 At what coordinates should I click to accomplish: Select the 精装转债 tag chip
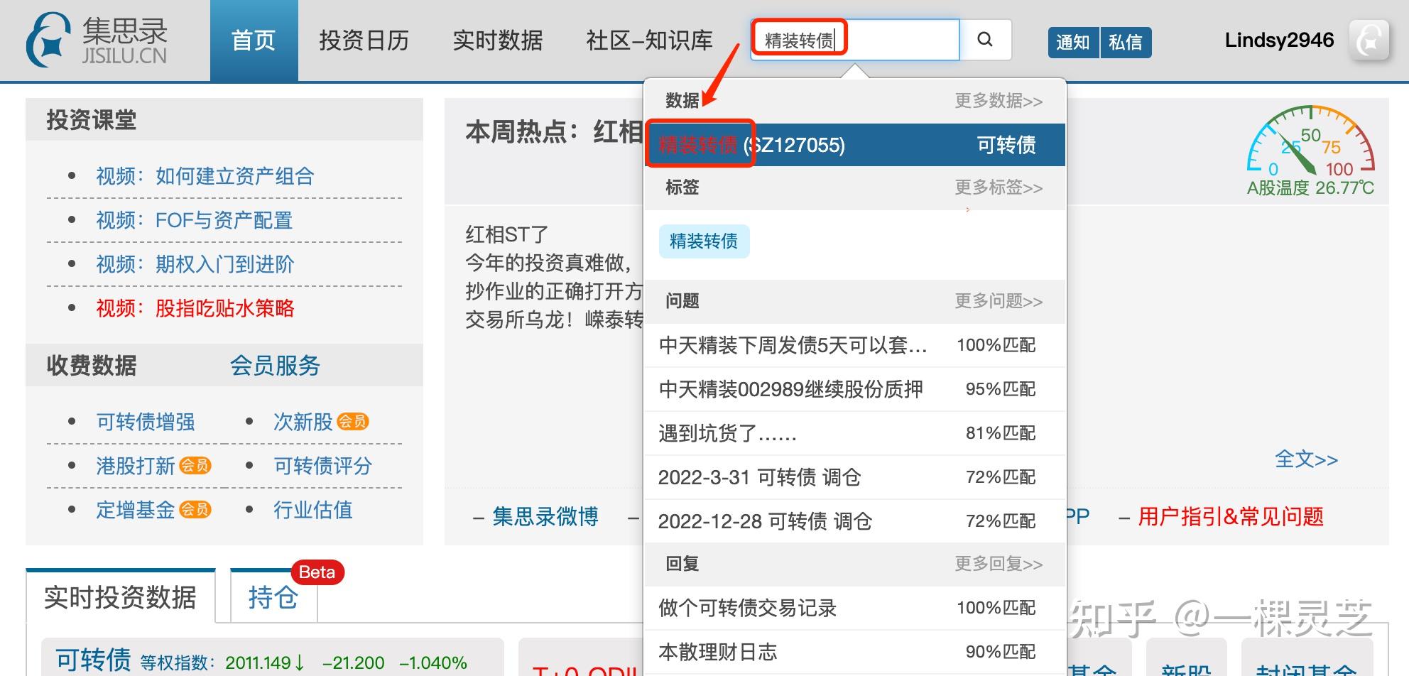(x=704, y=241)
